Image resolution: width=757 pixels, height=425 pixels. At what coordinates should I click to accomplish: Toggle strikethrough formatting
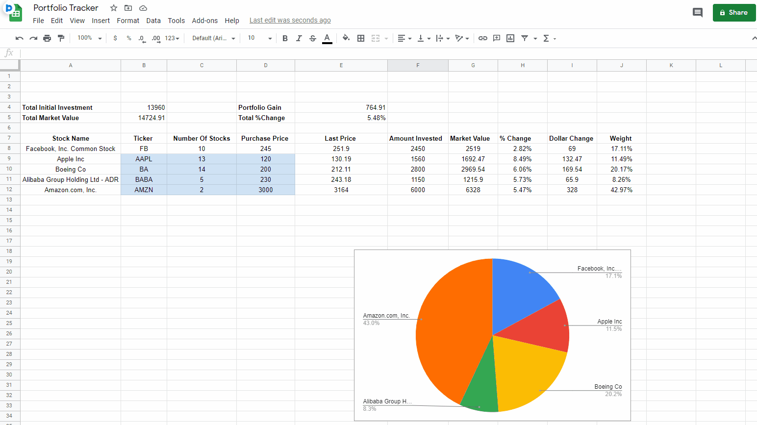[x=313, y=38]
